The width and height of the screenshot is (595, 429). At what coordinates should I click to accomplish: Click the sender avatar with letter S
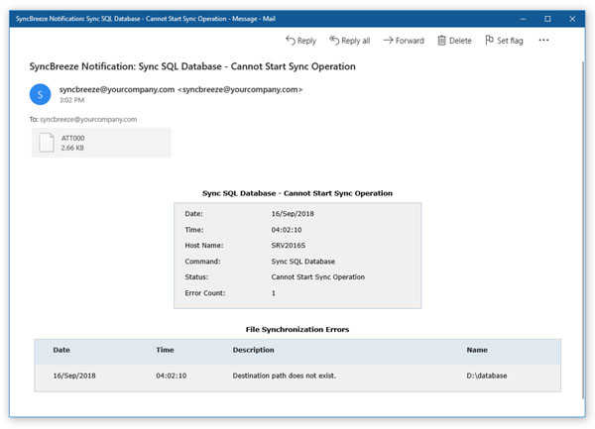41,94
